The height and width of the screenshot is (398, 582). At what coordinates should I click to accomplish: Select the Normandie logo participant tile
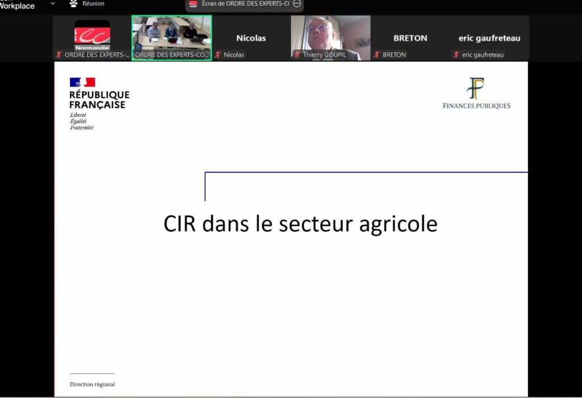pos(92,35)
